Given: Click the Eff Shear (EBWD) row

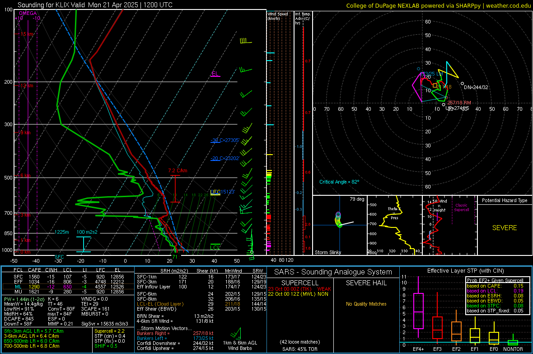Looking at the screenshot, I should (201, 309).
